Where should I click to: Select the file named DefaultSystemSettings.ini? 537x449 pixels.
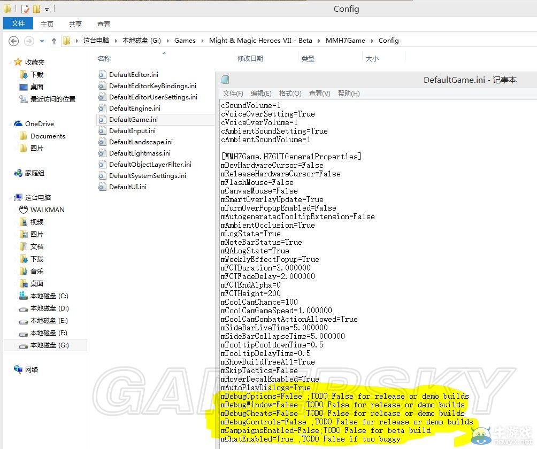coord(148,175)
